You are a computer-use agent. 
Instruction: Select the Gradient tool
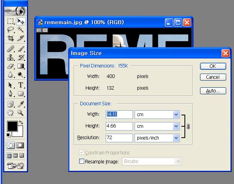point(21,66)
